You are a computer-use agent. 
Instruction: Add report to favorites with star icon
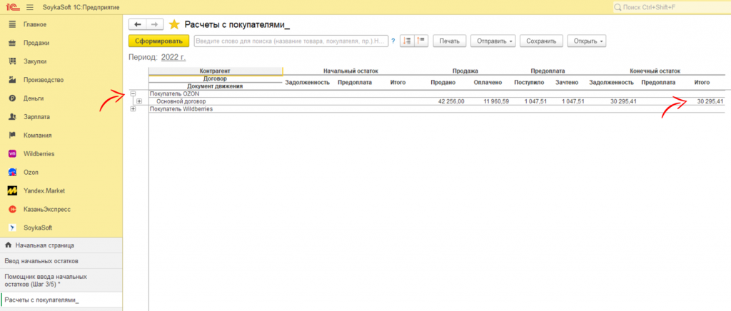pos(174,24)
